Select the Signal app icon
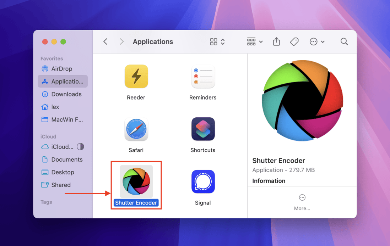 click(x=203, y=182)
